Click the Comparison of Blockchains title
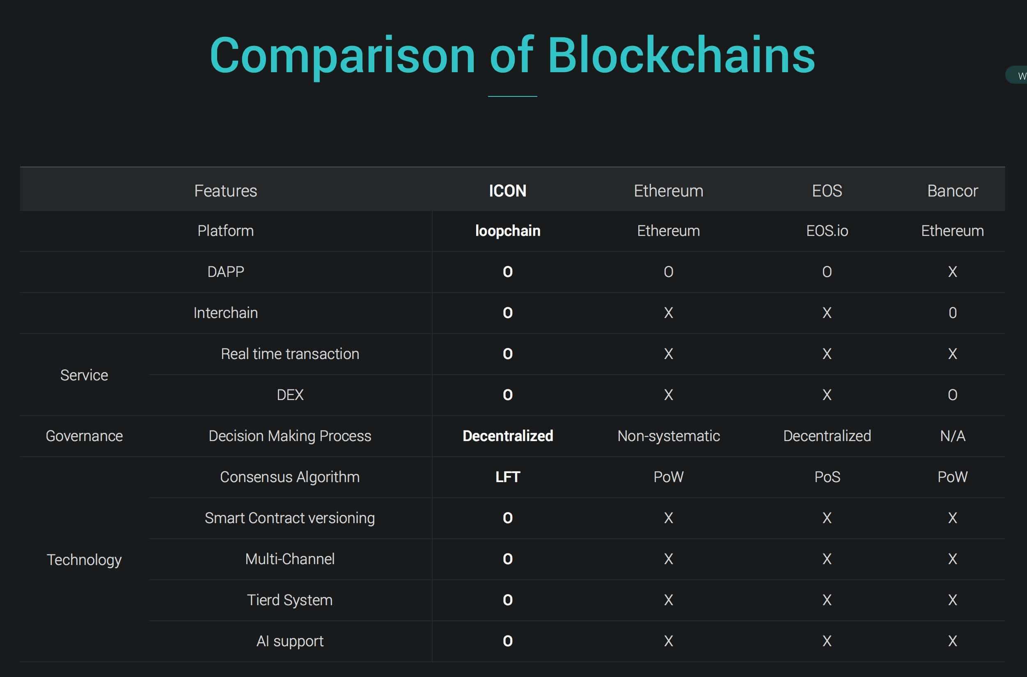This screenshot has width=1027, height=677. pos(512,55)
